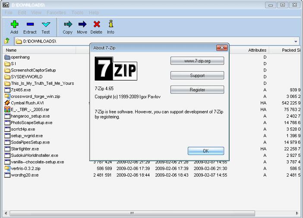The image size is (303, 218).
Task: Click the Register button
Action: click(197, 90)
